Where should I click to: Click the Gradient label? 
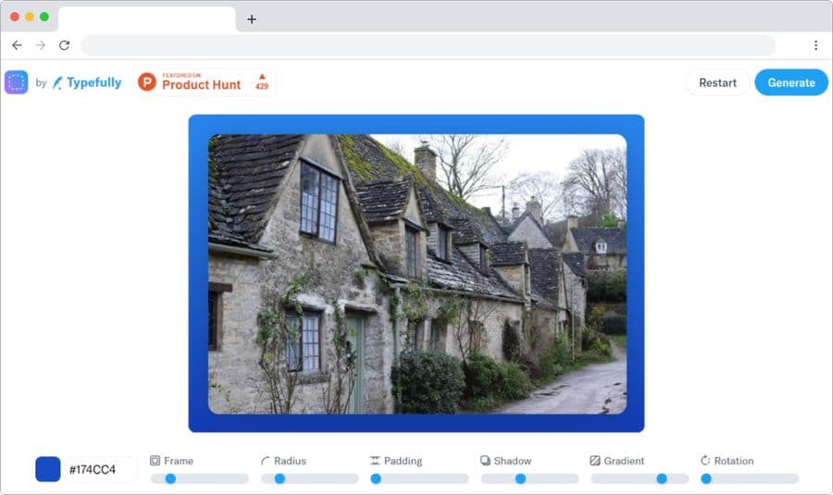(x=624, y=461)
